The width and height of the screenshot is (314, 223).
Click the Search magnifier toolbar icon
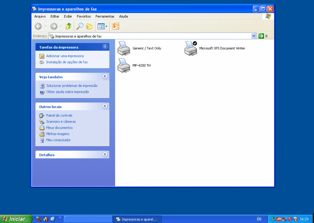[x=80, y=26]
